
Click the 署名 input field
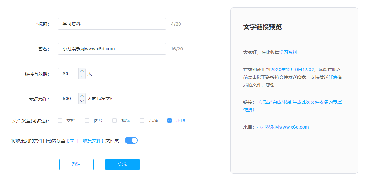tap(112, 49)
